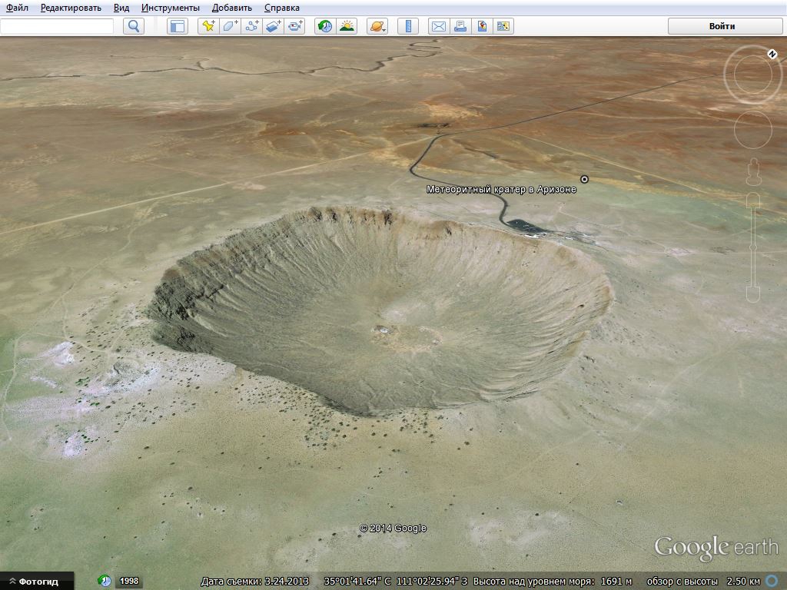Click the Войти sign-in button

pos(725,26)
